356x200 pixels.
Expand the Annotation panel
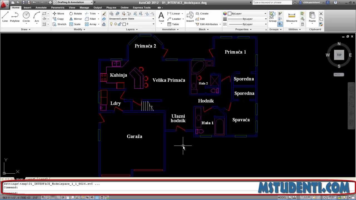point(170,29)
